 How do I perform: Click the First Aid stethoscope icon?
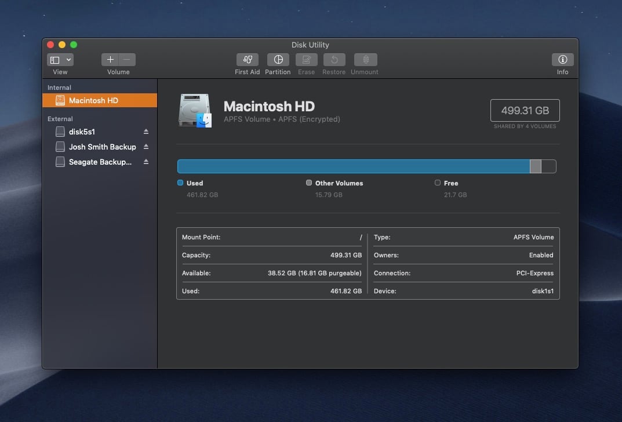(247, 60)
